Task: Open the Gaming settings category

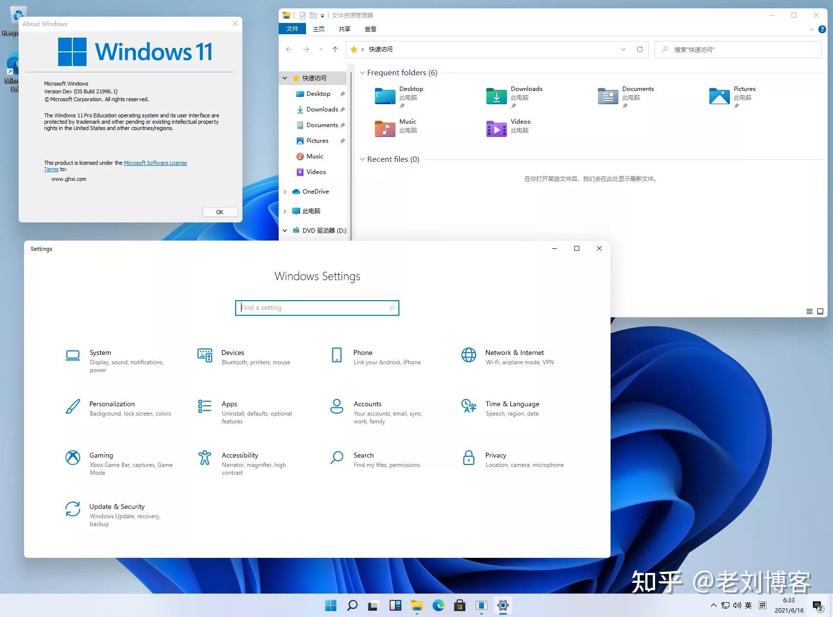Action: point(119,463)
